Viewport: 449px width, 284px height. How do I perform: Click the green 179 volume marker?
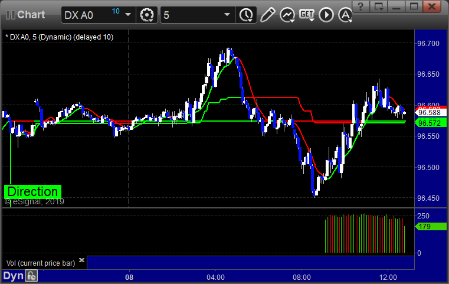tap(430, 227)
